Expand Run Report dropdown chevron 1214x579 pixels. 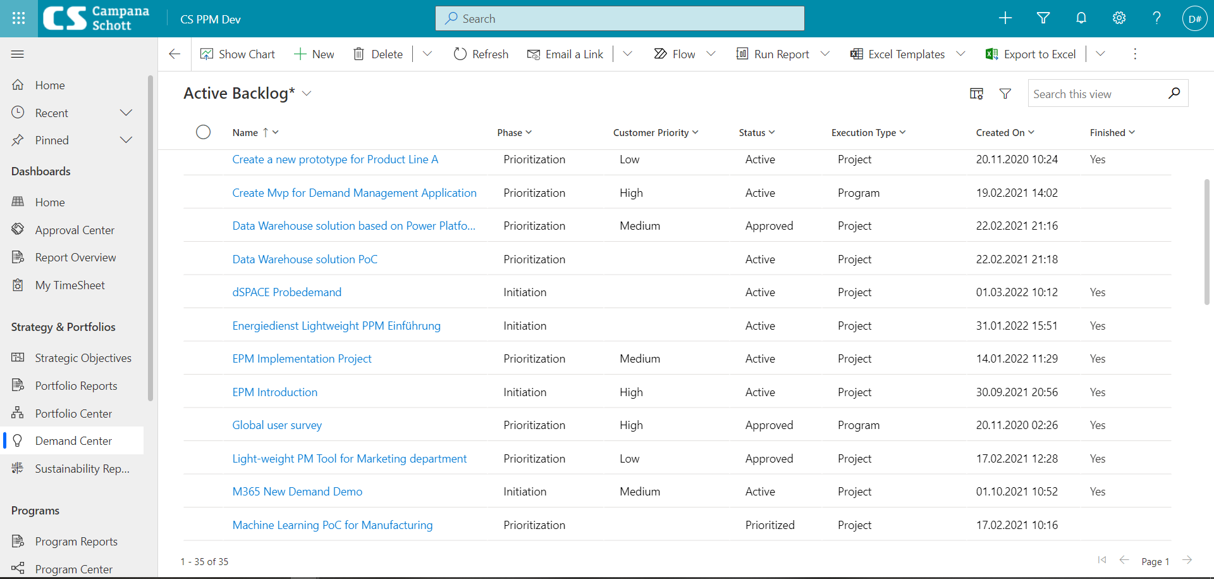pyautogui.click(x=825, y=54)
